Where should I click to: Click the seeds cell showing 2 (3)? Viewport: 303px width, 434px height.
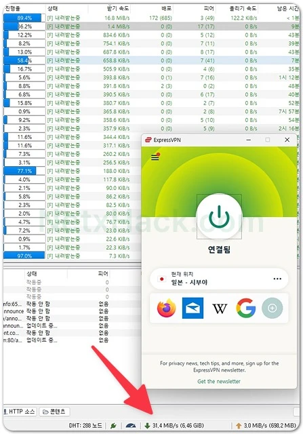coord(166,86)
